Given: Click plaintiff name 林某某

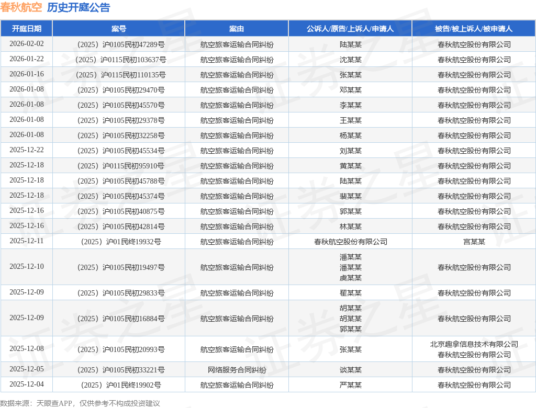Looking at the screenshot, I should 350,226.
